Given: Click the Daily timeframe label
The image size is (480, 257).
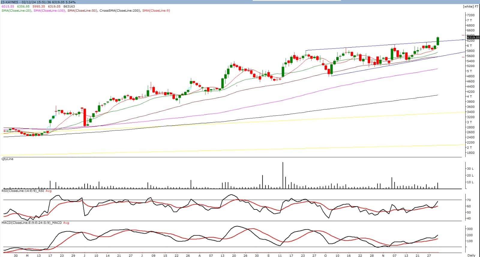Looking at the screenshot, I should [x=471, y=255].
